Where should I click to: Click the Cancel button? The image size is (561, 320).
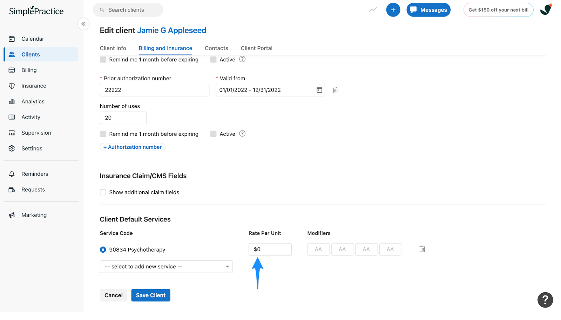(114, 295)
